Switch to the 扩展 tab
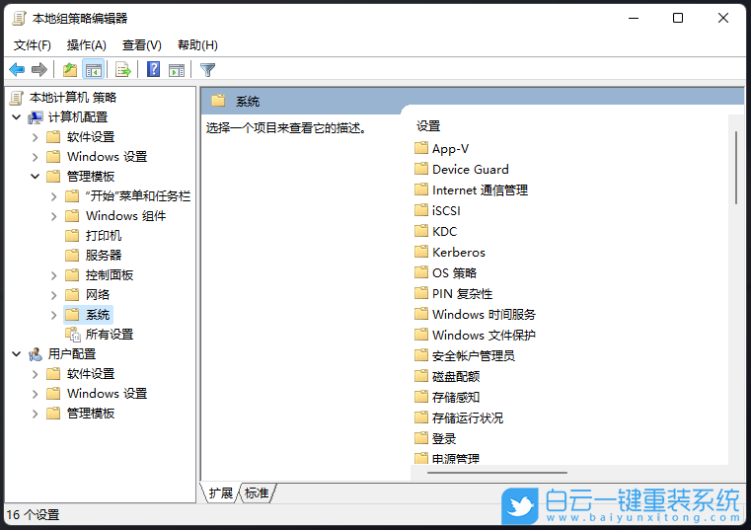This screenshot has height=530, width=751. (x=221, y=492)
